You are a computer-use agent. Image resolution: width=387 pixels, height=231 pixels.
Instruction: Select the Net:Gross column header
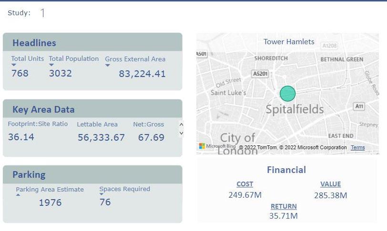click(x=148, y=125)
